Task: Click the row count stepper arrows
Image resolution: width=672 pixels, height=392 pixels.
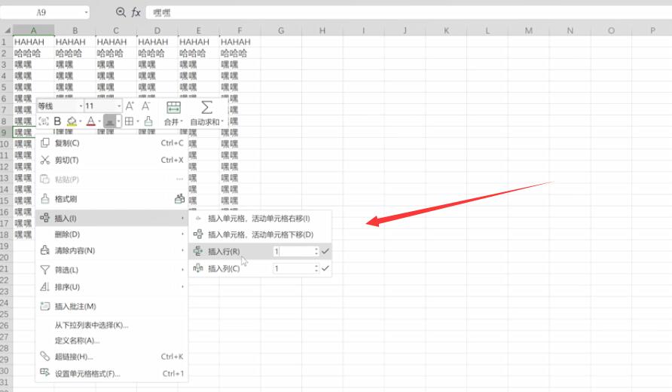Action: pos(316,251)
